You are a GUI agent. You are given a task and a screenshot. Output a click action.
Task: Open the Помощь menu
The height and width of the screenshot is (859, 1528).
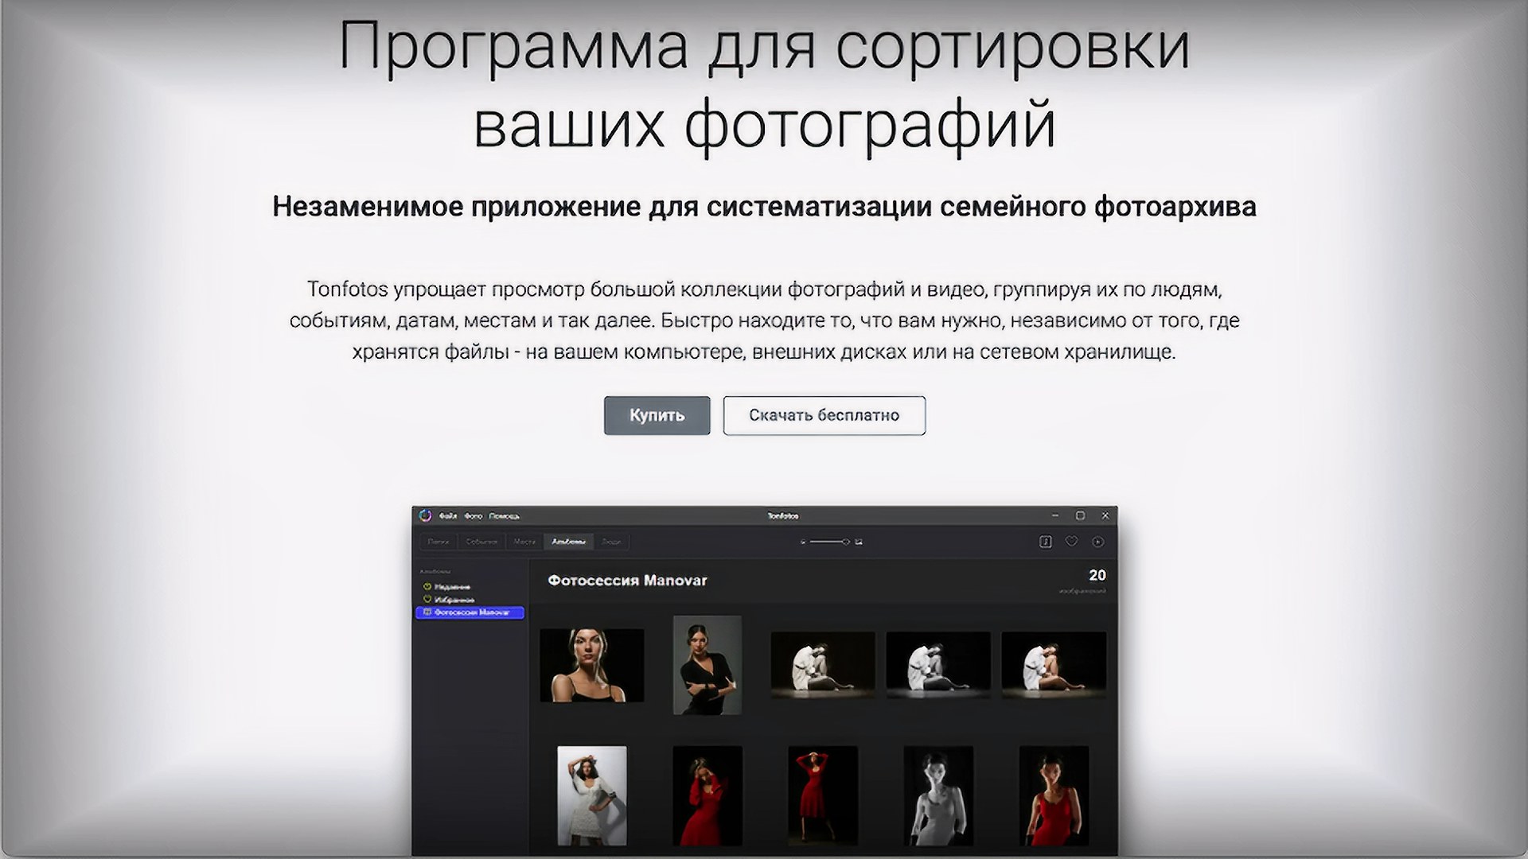504,516
